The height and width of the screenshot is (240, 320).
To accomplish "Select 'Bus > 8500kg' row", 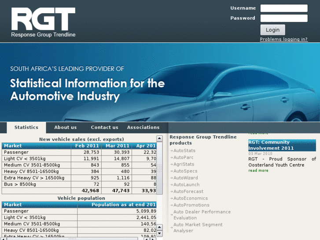I will click(79, 184).
